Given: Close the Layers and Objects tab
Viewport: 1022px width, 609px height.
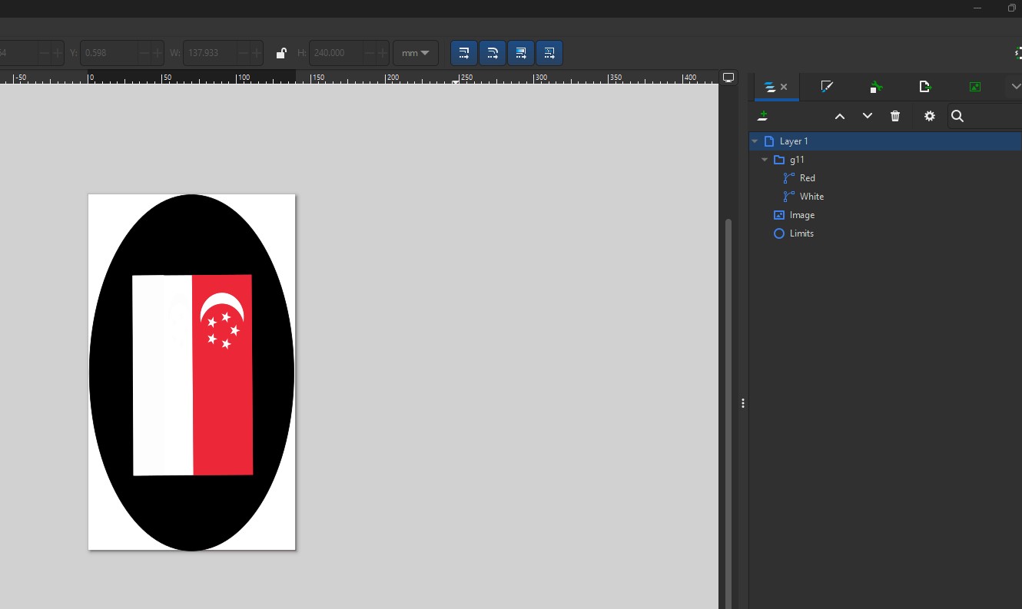Looking at the screenshot, I should pyautogui.click(x=784, y=87).
